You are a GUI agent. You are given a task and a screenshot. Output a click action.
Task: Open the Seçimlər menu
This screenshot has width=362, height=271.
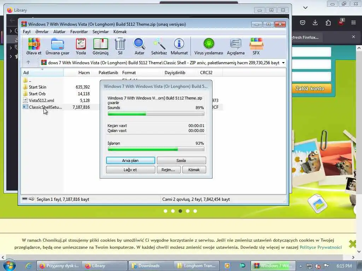click(100, 31)
